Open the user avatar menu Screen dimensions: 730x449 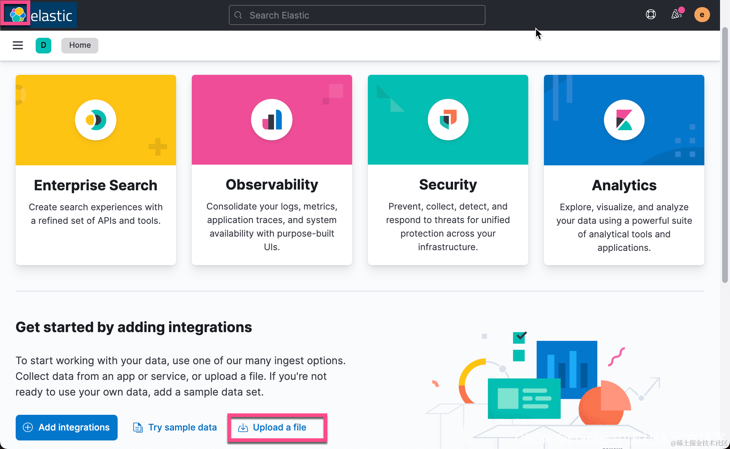701,15
